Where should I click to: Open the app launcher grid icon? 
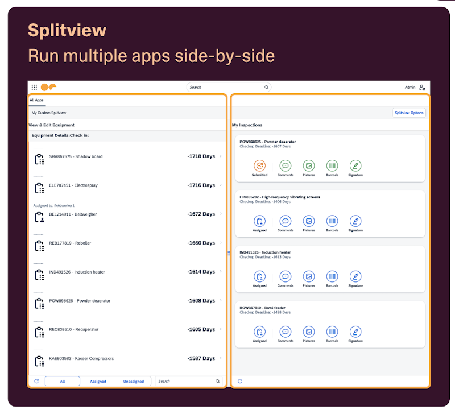pos(34,87)
